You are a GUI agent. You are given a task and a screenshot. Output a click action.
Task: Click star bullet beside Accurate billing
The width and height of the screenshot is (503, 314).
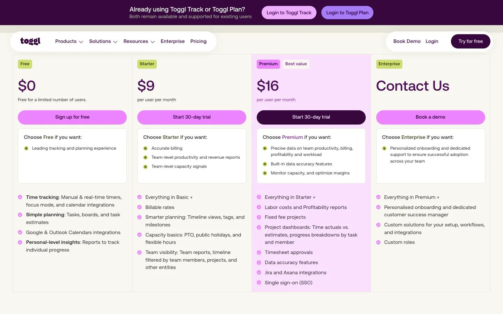[x=146, y=148]
